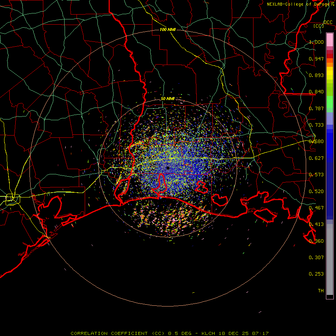Select the 0.733 legend value

point(316,125)
